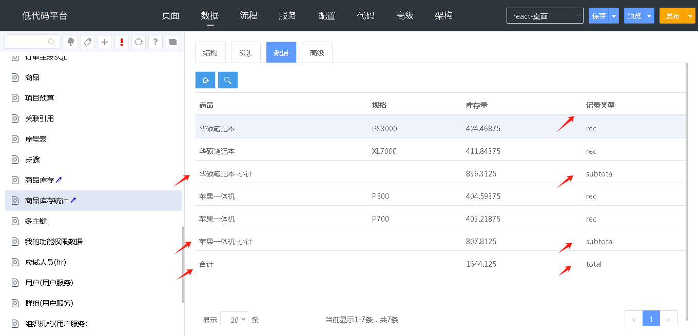This screenshot has width=698, height=336.
Task: Click the magnifier icon in sidebar search box
Action: pyautogui.click(x=51, y=42)
